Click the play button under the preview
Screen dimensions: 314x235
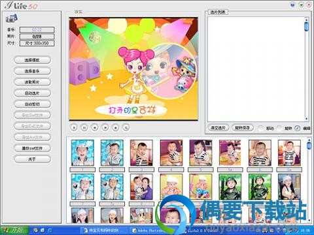coord(74,128)
